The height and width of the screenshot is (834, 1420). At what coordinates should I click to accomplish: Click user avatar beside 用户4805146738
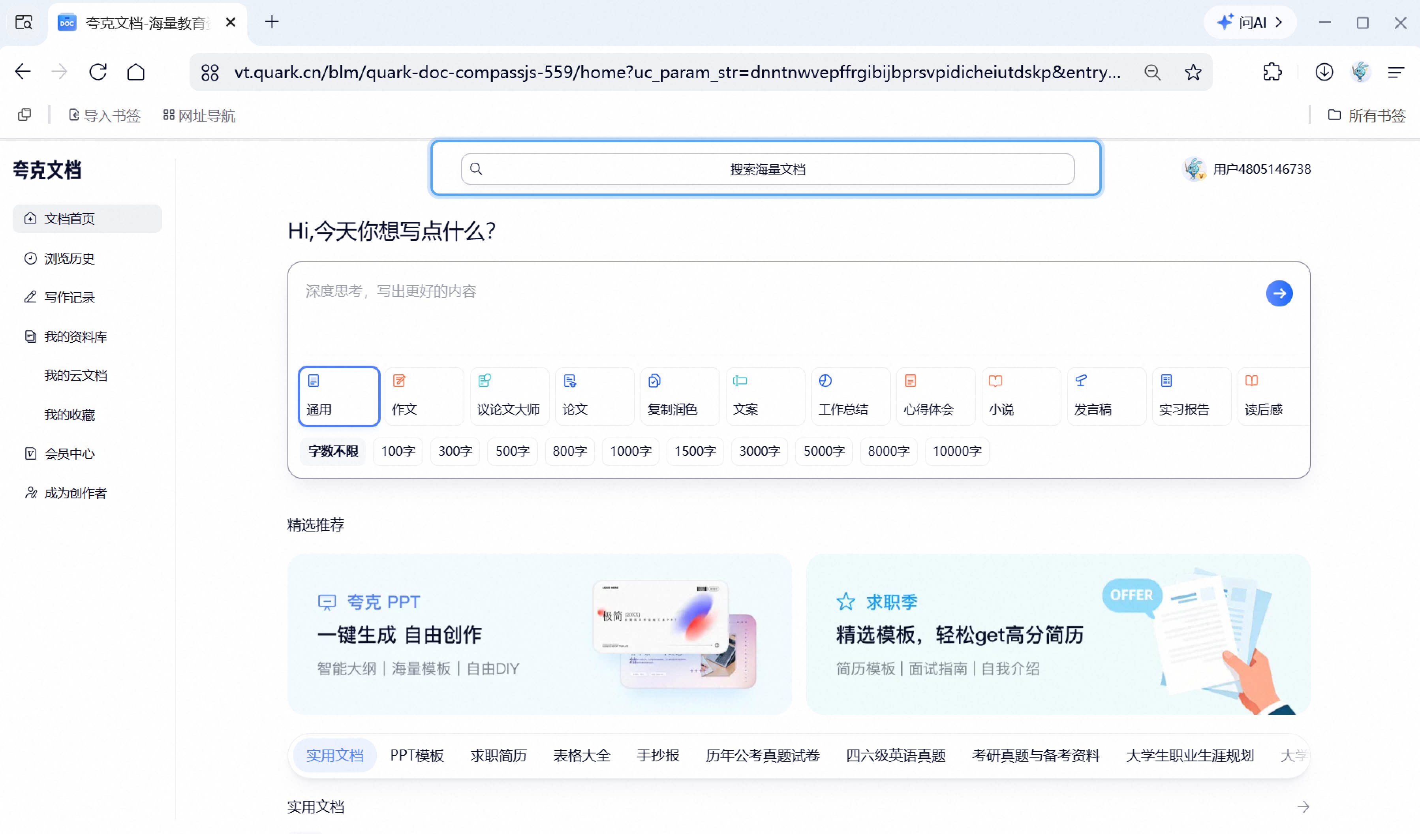tap(1193, 169)
